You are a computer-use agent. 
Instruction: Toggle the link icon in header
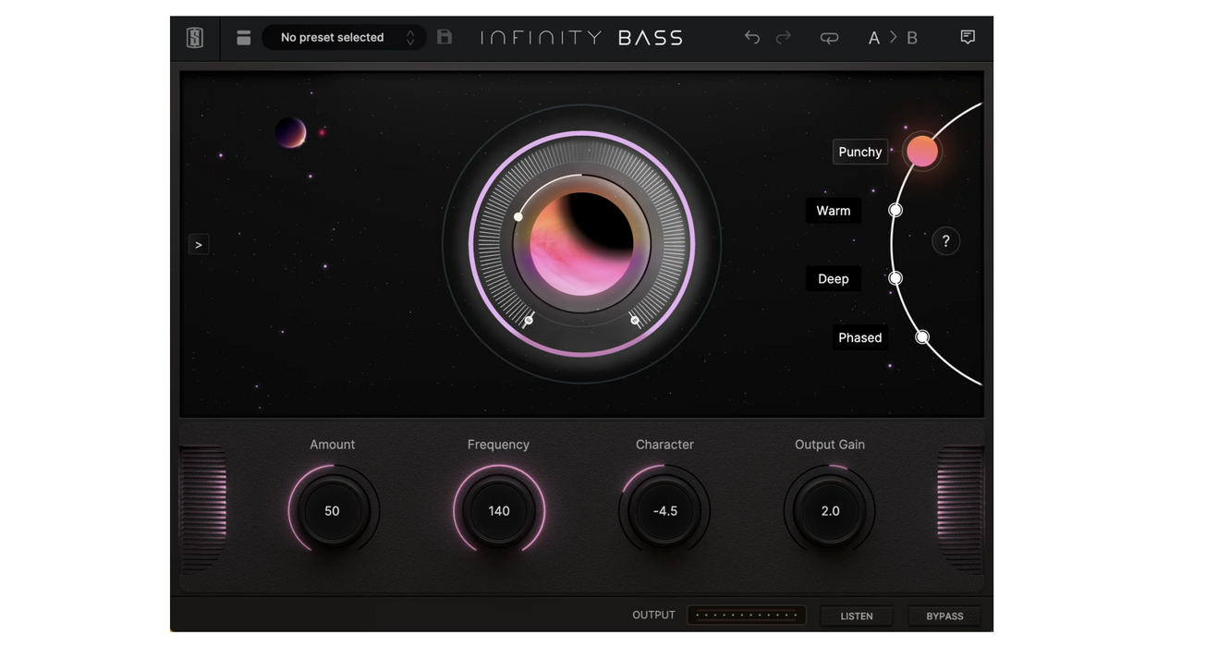829,38
